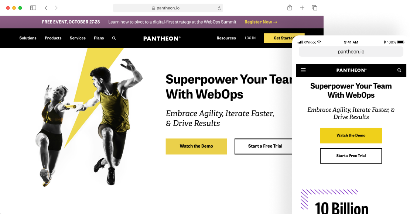Click the mobile Start a Free Trial button
Screen dimensions: 410x214
[351, 156]
